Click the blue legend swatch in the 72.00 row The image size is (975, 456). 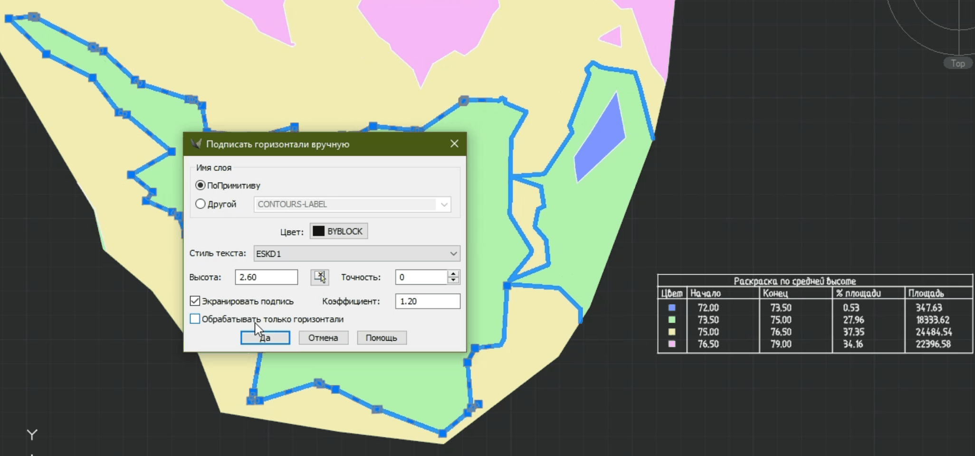tap(672, 308)
